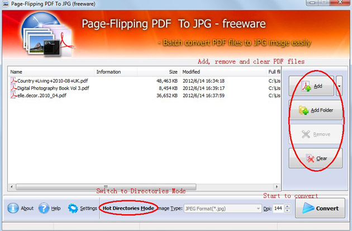This screenshot has width=352, height=231.
Task: Sort files by Size column header
Action: [x=159, y=72]
